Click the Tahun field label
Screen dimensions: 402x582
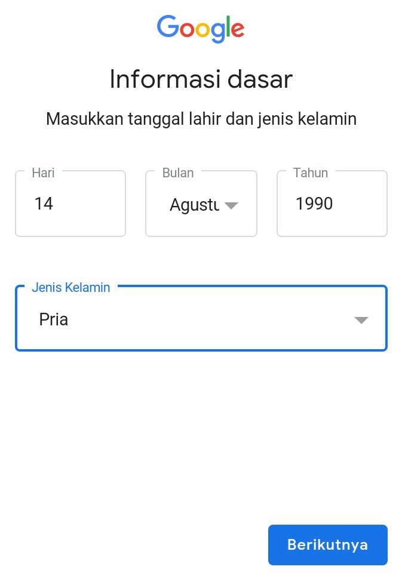pos(311,173)
